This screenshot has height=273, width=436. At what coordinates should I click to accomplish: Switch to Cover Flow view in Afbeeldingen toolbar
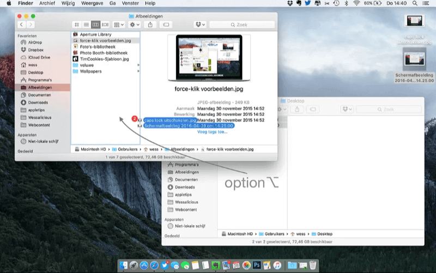tap(105, 25)
